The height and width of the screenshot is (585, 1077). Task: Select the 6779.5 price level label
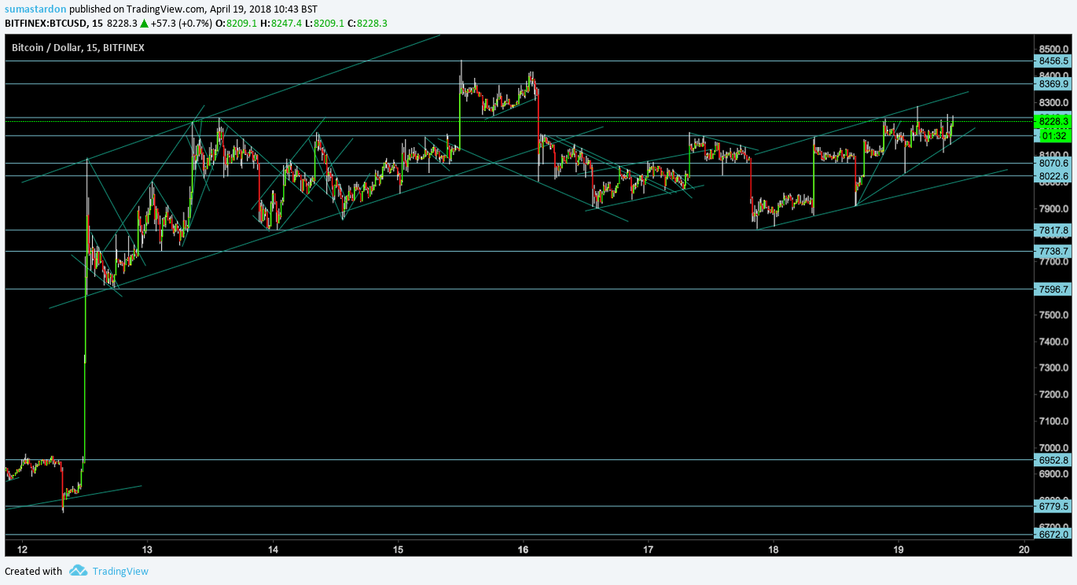point(1053,506)
